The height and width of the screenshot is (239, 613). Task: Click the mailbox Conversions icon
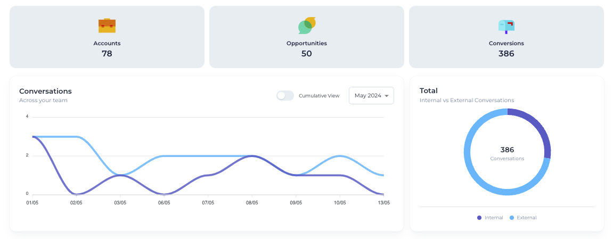tap(506, 26)
